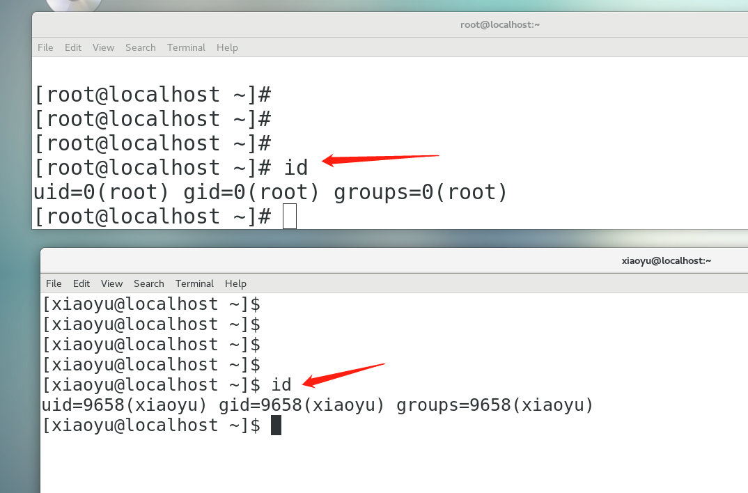Open View menu in root terminal

(x=103, y=47)
